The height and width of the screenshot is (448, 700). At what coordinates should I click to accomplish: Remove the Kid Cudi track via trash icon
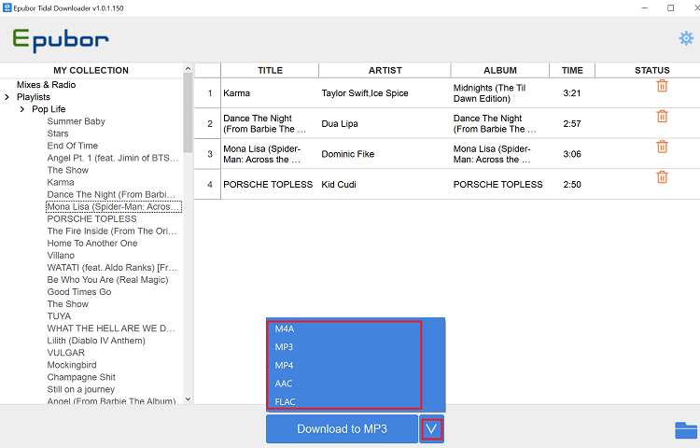click(x=662, y=176)
